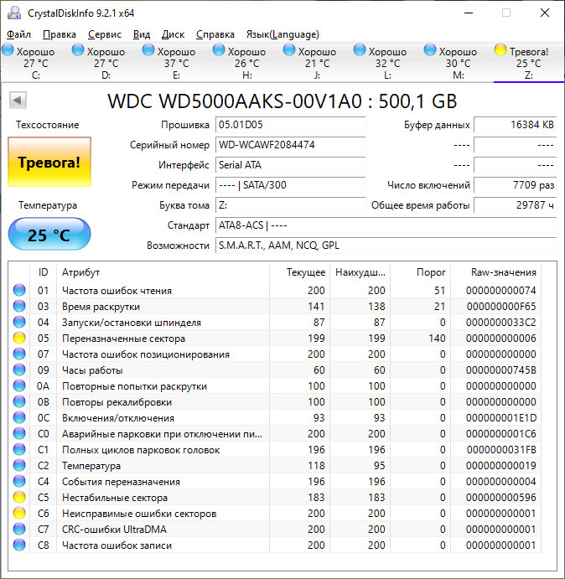Click the 25 °C temperature button

[49, 234]
